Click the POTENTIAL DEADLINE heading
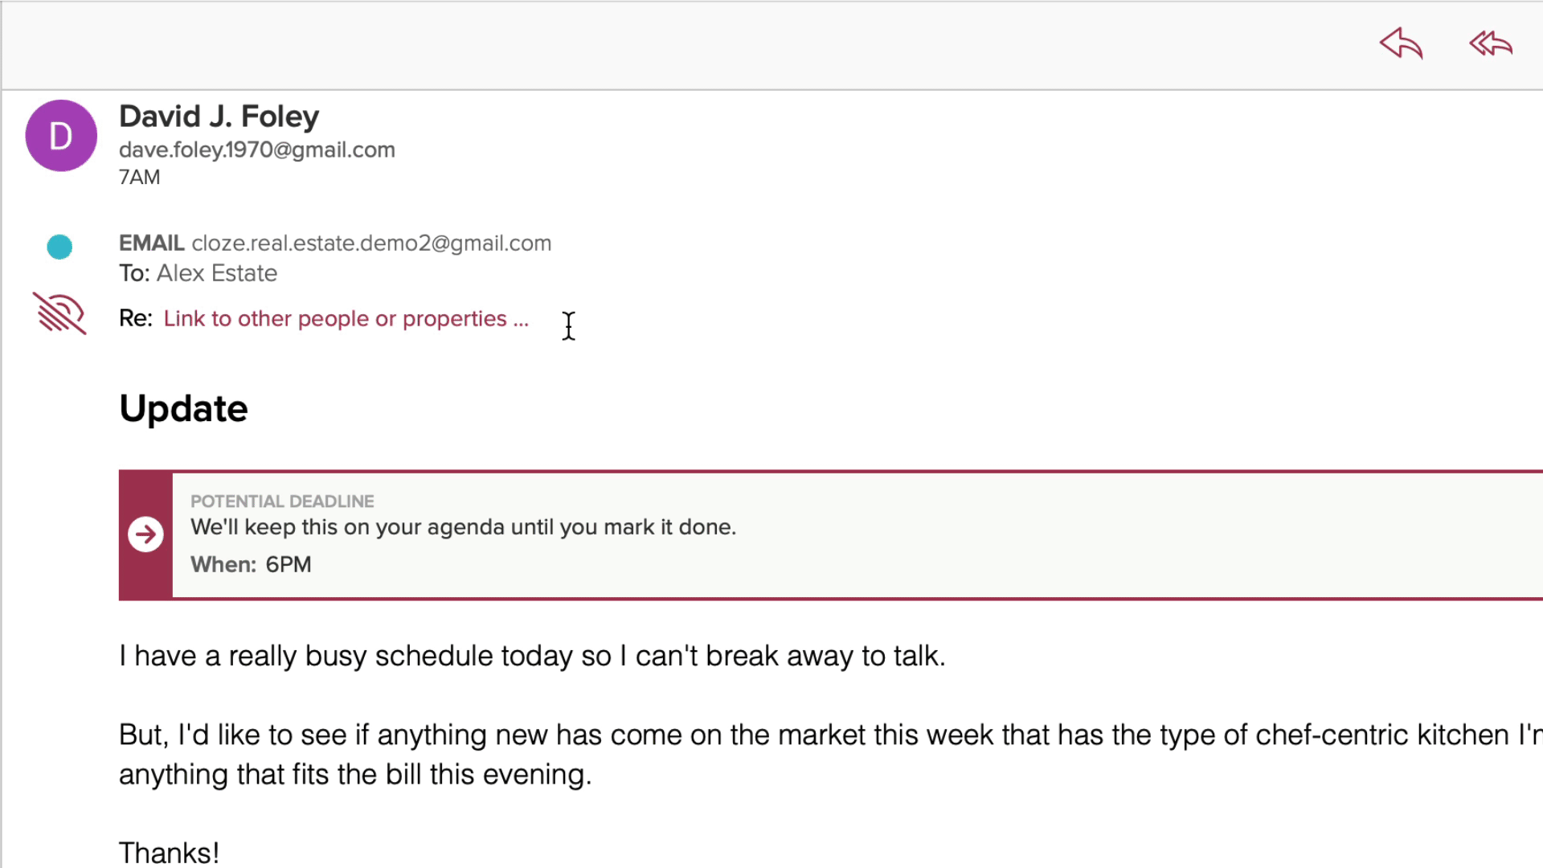The height and width of the screenshot is (868, 1543). (282, 502)
